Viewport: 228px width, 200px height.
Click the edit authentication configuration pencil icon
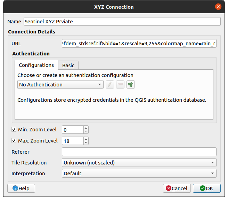point(109,85)
